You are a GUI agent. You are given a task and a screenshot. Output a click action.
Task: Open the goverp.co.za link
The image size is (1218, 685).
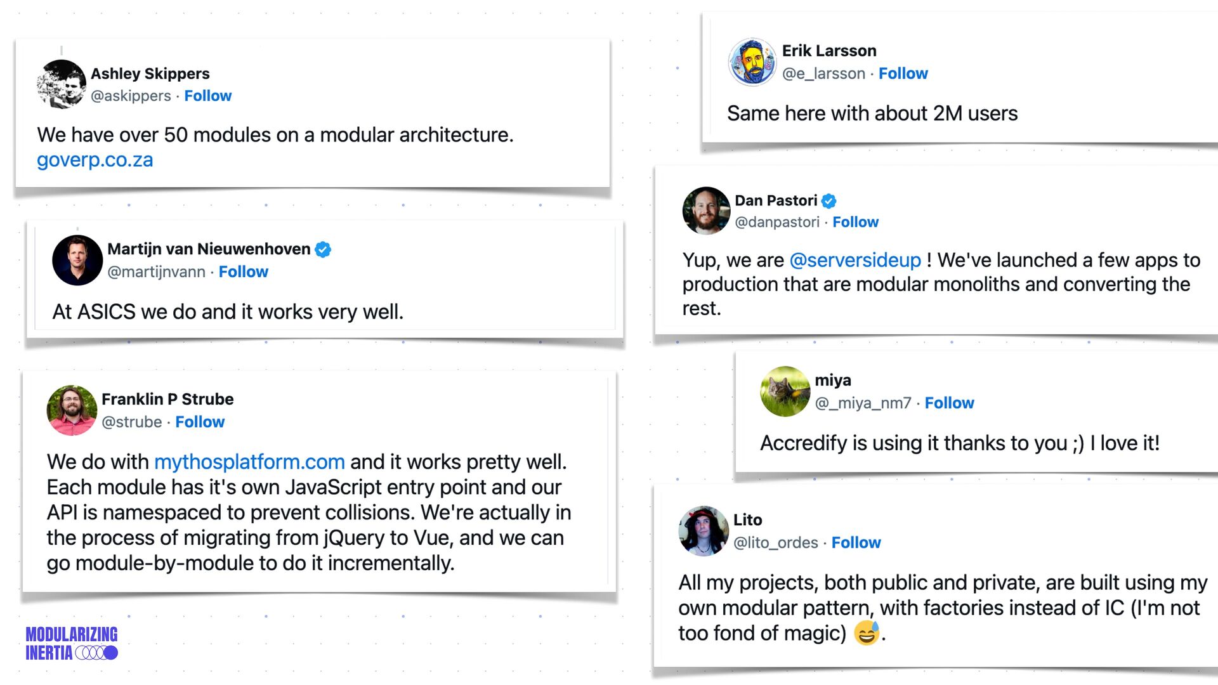[x=95, y=160]
